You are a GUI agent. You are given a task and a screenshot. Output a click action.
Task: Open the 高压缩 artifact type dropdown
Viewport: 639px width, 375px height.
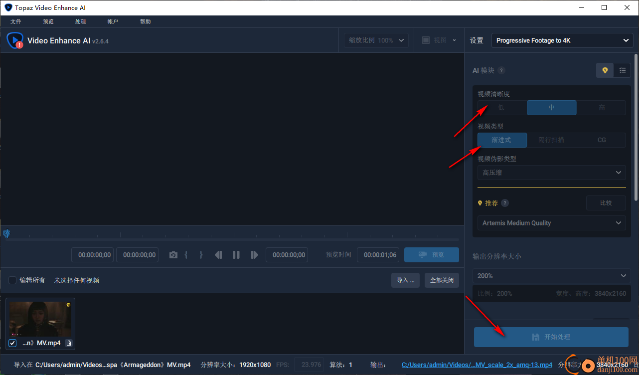tap(552, 173)
